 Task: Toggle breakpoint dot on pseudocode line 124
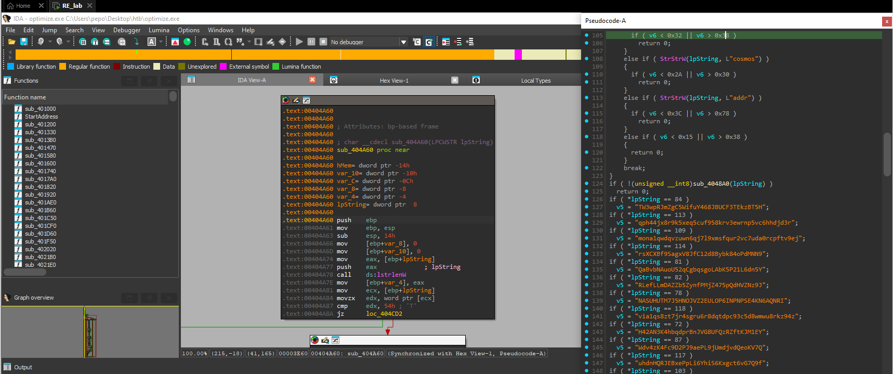[x=586, y=184]
